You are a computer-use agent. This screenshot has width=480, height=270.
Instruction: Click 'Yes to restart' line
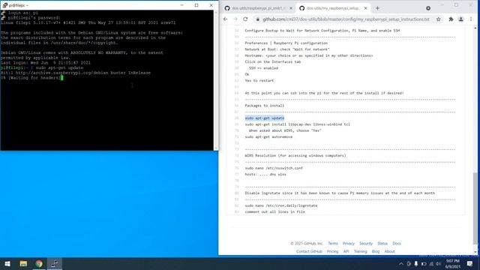click(259, 80)
